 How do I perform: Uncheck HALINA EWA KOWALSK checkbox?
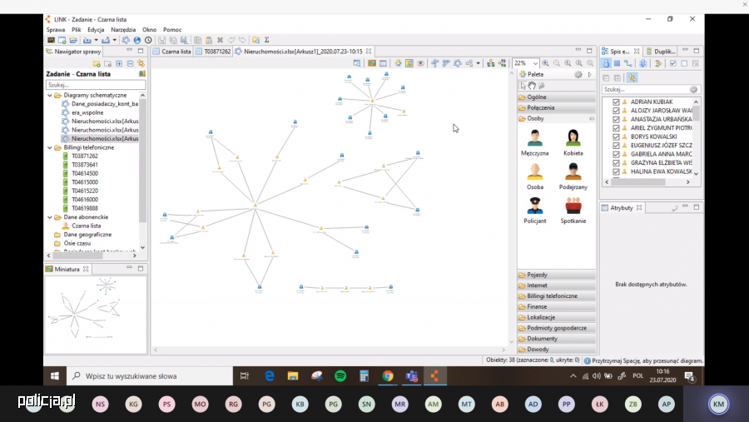616,171
